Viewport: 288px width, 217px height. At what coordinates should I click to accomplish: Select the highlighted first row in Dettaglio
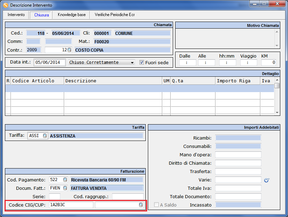[140, 88]
